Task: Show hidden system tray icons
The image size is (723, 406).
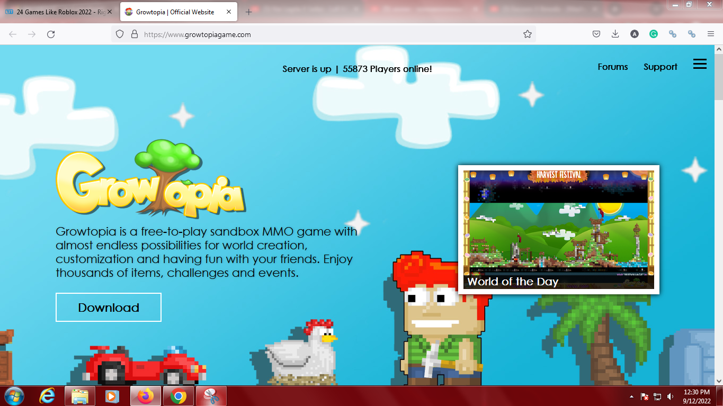Action: 631,396
